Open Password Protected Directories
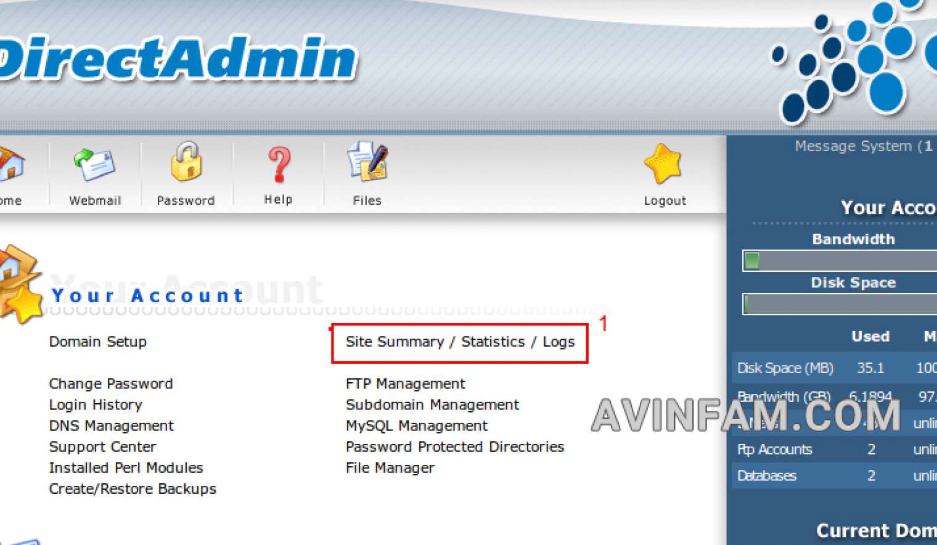The image size is (937, 545). click(455, 446)
